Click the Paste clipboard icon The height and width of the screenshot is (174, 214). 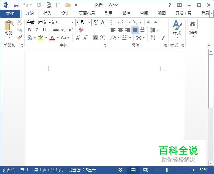pos(9,25)
